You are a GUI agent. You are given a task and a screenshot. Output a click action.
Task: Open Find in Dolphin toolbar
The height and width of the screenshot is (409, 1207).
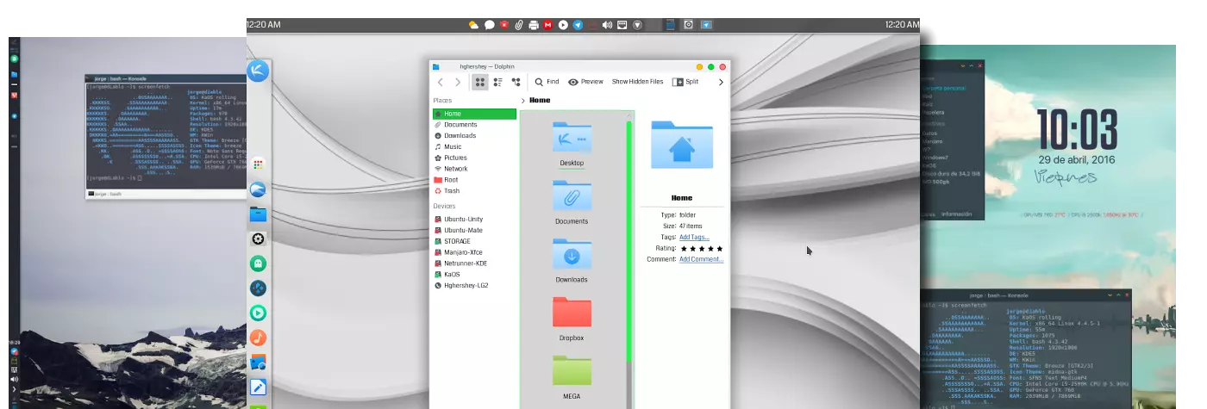(547, 82)
